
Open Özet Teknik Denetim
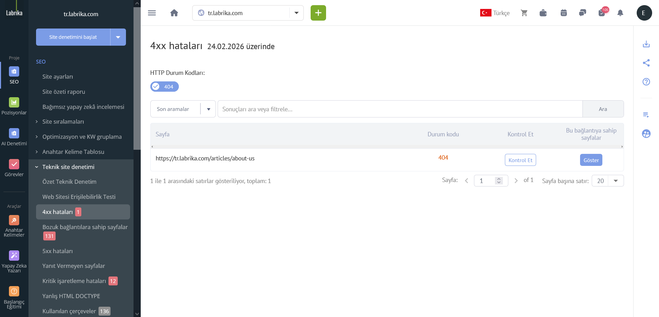click(x=69, y=182)
